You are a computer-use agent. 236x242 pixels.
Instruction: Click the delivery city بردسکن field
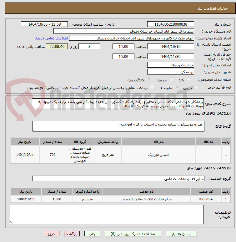pyautogui.click(x=171, y=72)
